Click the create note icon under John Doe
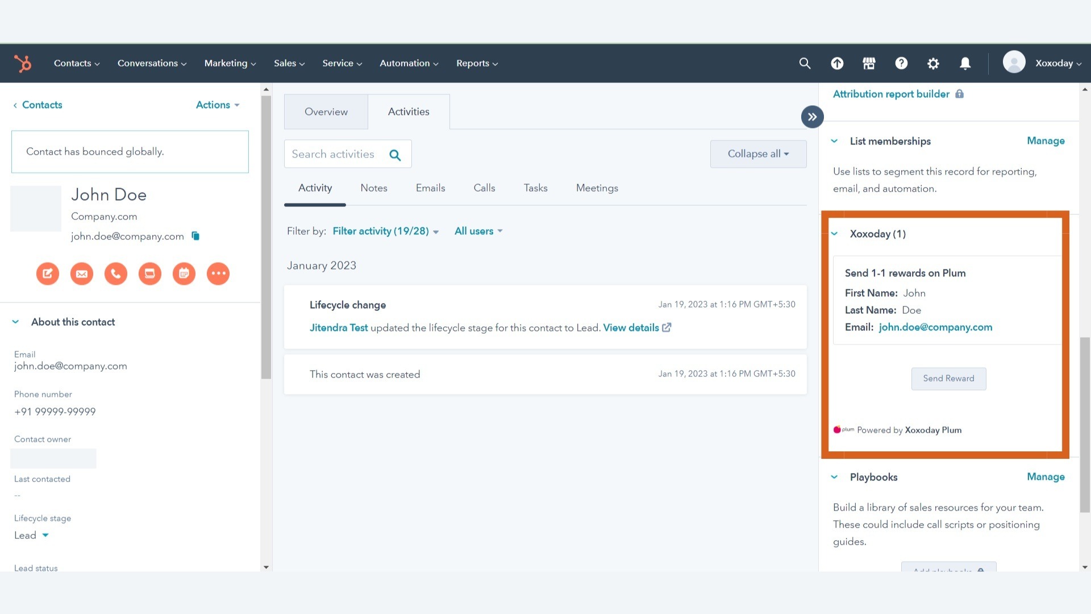 [48, 273]
